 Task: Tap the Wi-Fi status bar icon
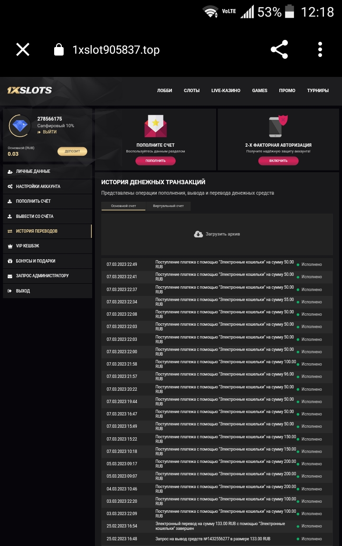click(211, 12)
